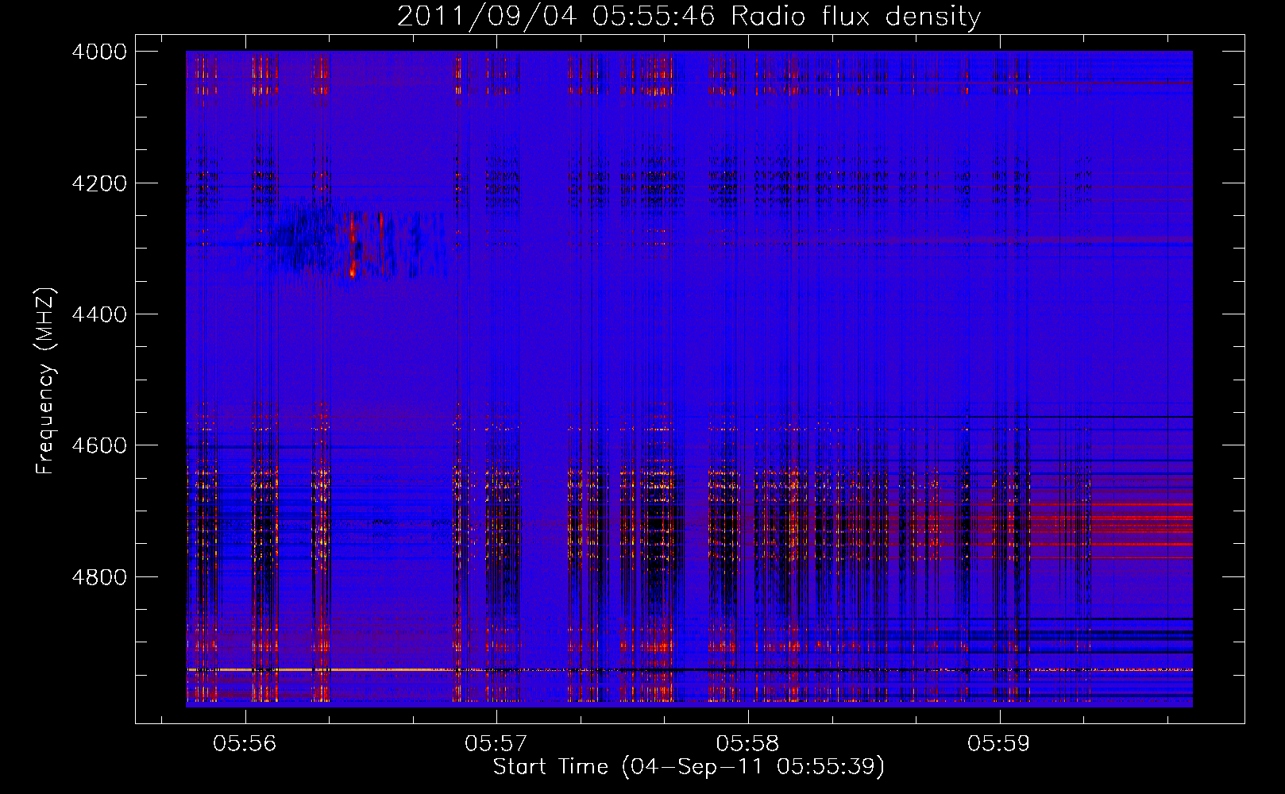Click the 4600 frequency axis label
The width and height of the screenshot is (1285, 794).
(x=99, y=445)
